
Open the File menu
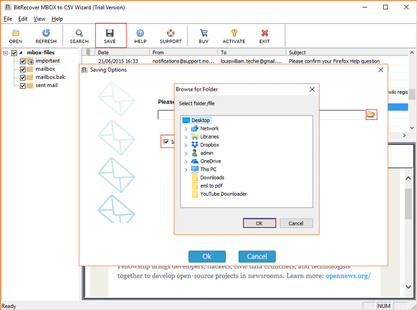pos(8,19)
